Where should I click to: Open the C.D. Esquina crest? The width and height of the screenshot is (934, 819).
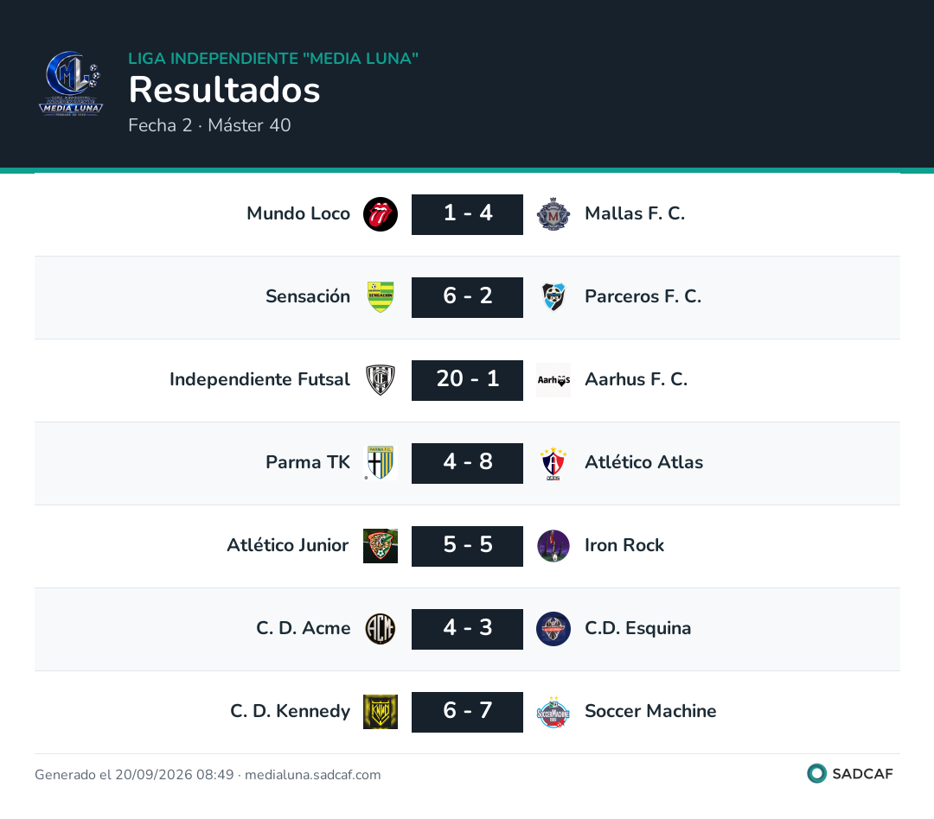553,629
